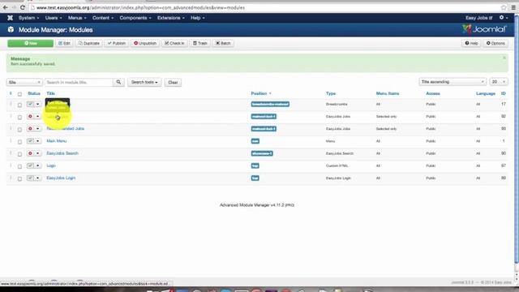The image size is (519, 292).
Task: Toggle published status of Logo module
Action: (x=31, y=165)
